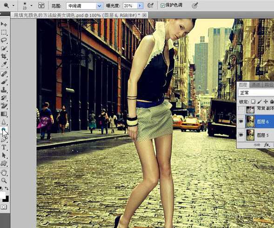The width and height of the screenshot is (274, 228).
Task: Select the Horizontal Type tool
Action: pos(4,147)
